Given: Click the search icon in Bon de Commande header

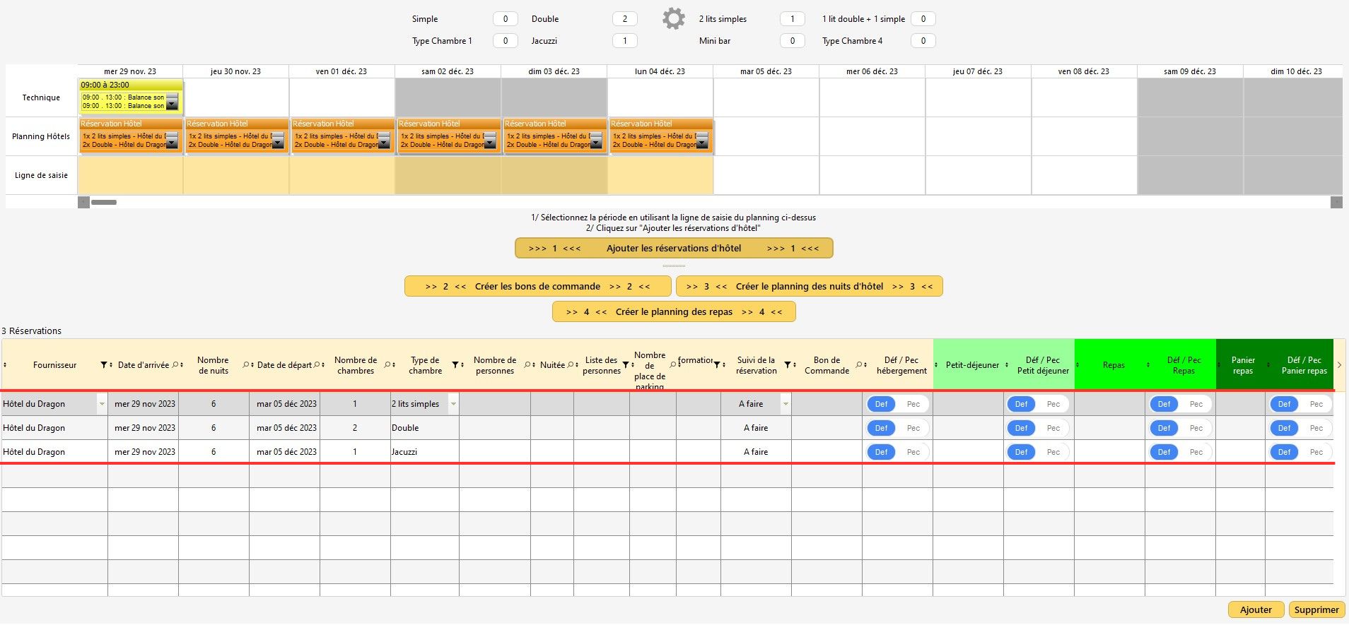Looking at the screenshot, I should click(858, 365).
